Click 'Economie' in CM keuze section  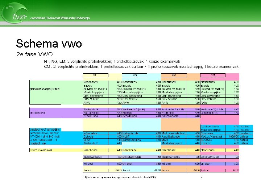pos(206,133)
